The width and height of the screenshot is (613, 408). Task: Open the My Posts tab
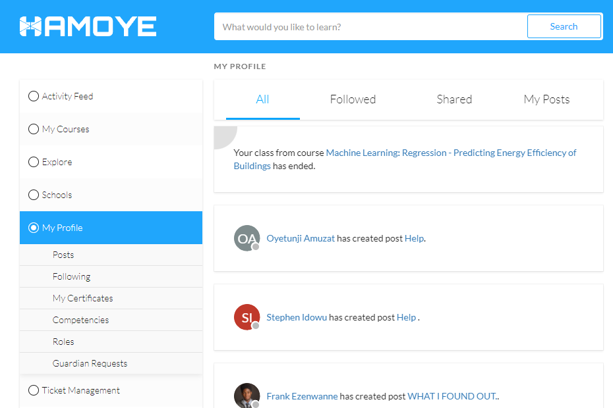click(546, 99)
